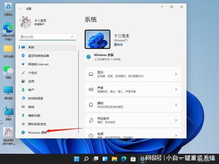Viewport: 219px width, 164px height.
Task: Click the desktop wallpaper preview thumbnail
Action: pos(97,39)
